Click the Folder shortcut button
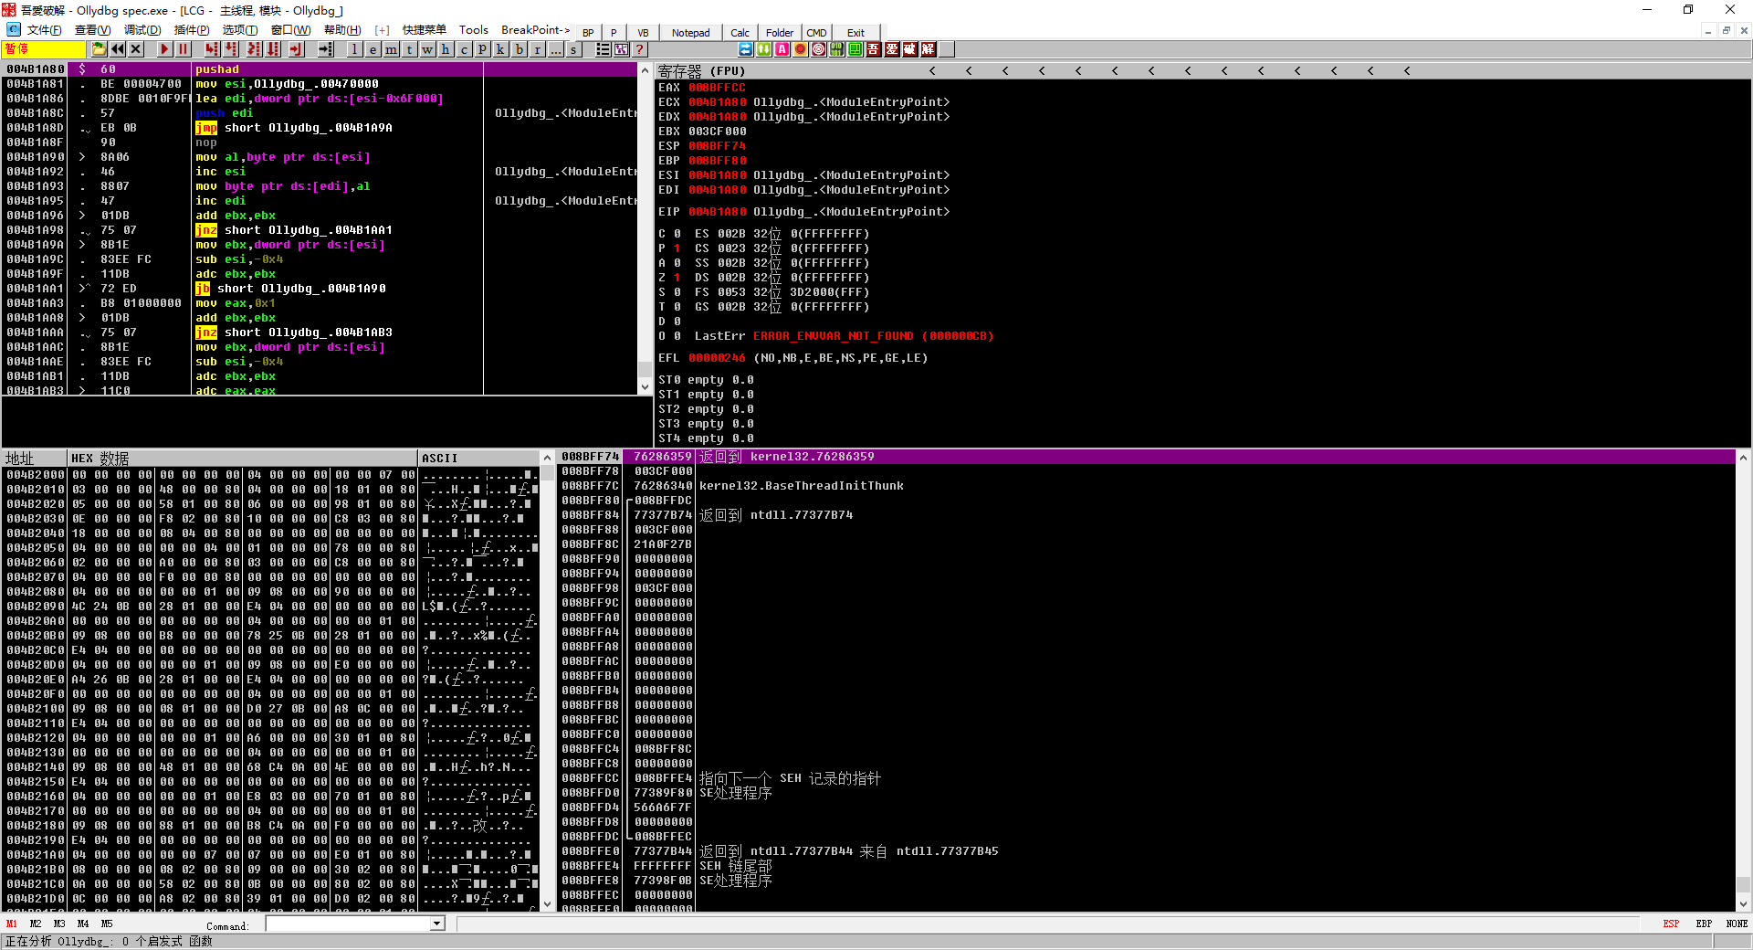Image resolution: width=1753 pixels, height=950 pixels. tap(779, 33)
